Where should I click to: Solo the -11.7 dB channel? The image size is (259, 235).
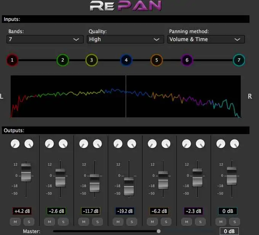pos(98,222)
